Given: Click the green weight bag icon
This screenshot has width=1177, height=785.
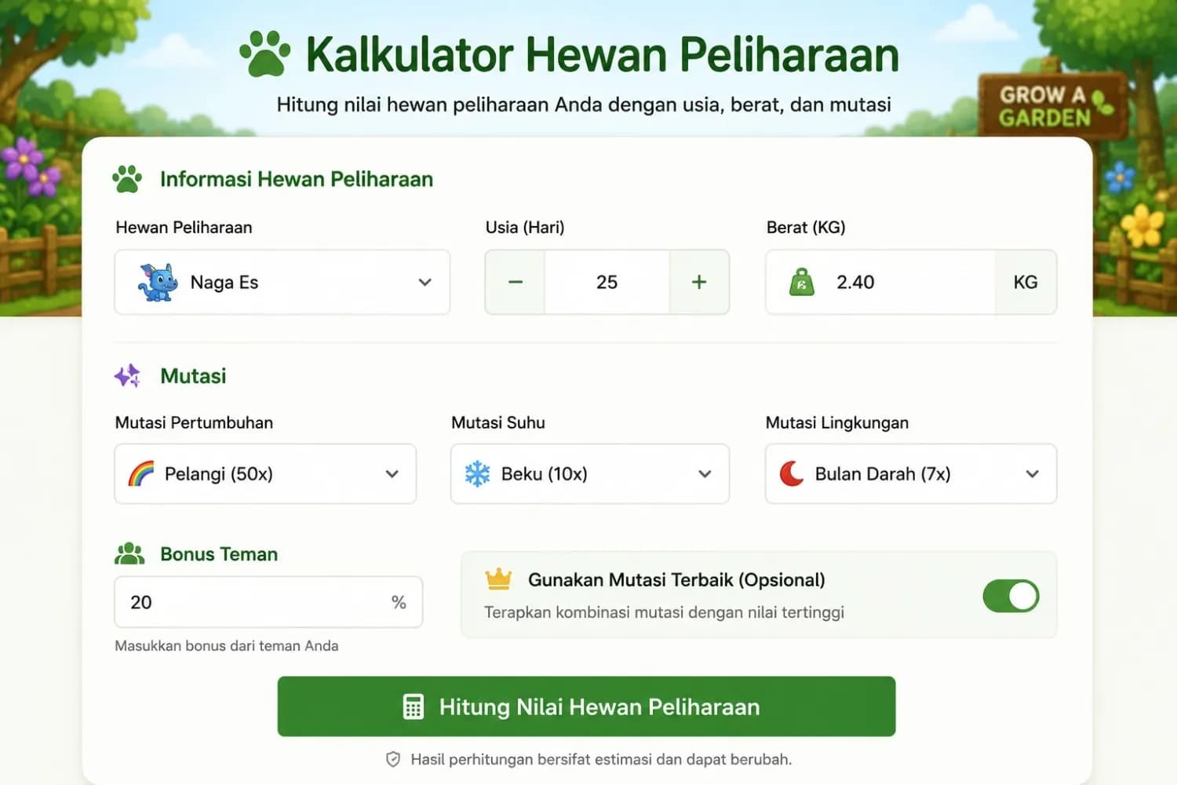Looking at the screenshot, I should tap(801, 283).
